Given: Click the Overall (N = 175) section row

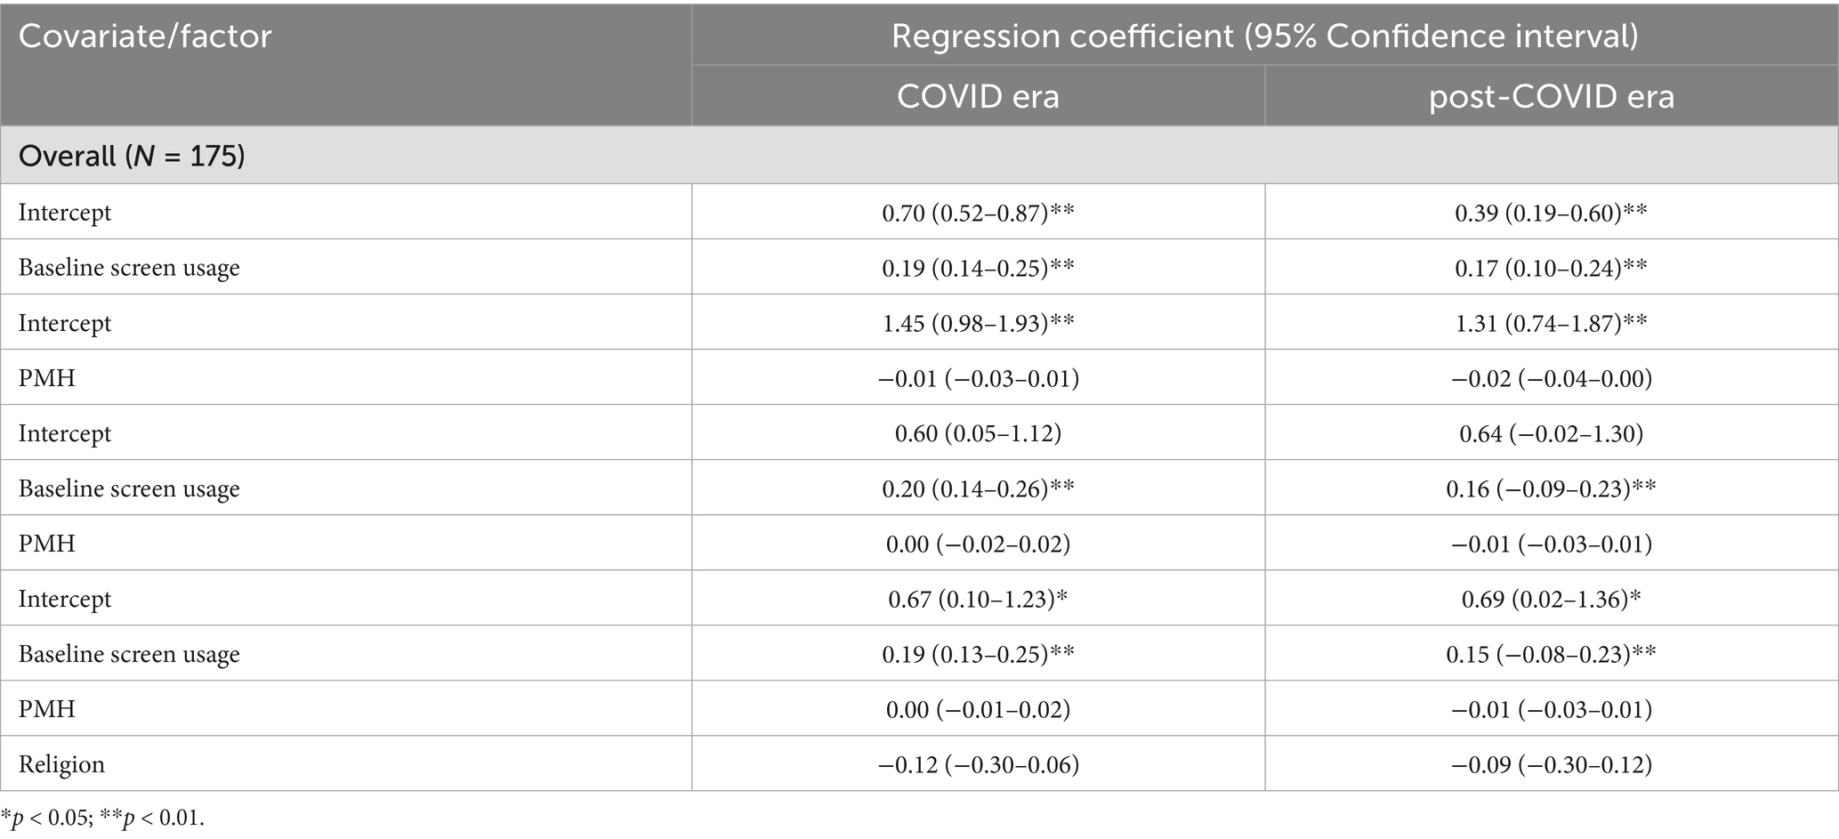Looking at the screenshot, I should 132,156.
